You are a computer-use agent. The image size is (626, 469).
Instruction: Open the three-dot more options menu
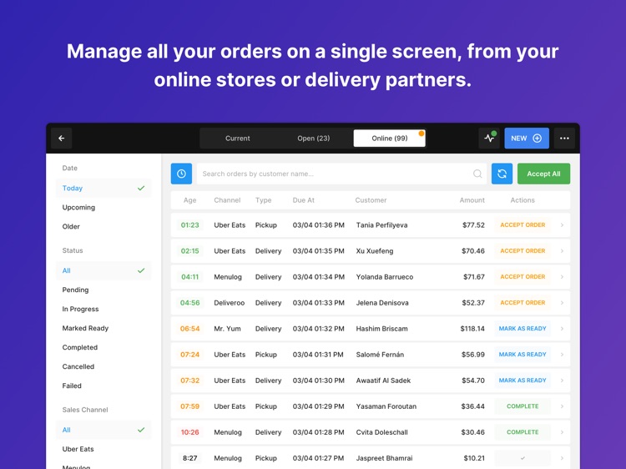(x=564, y=138)
